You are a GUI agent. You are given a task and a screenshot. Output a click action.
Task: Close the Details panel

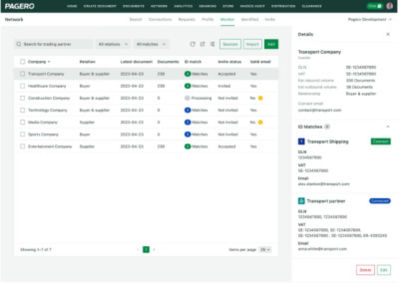pos(388,34)
